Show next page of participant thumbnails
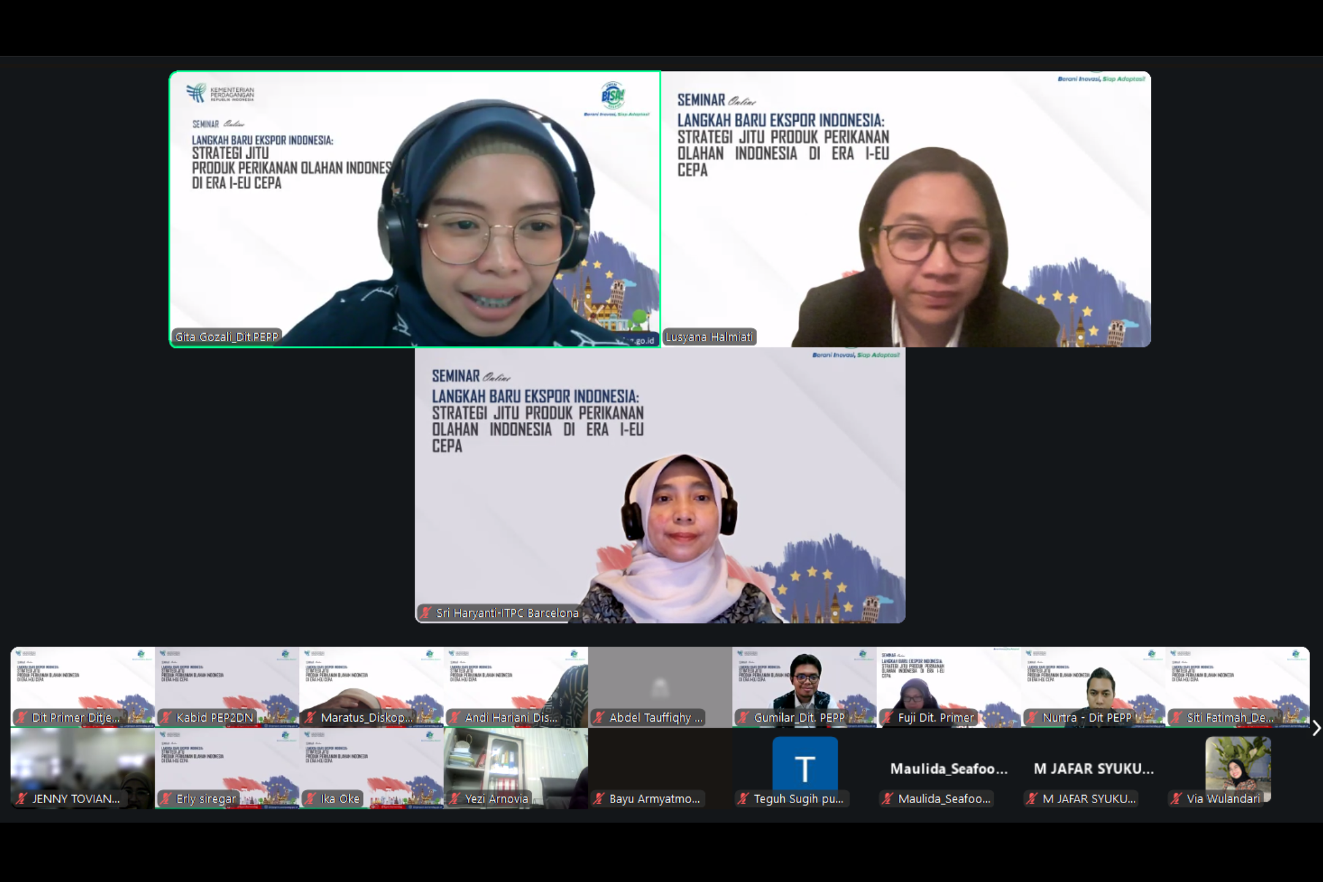The image size is (1323, 882). coord(1316,728)
